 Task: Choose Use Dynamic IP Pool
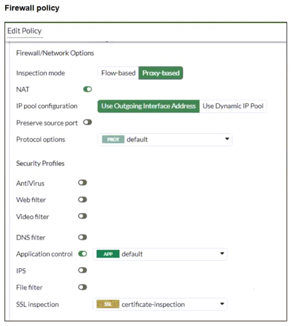point(233,106)
